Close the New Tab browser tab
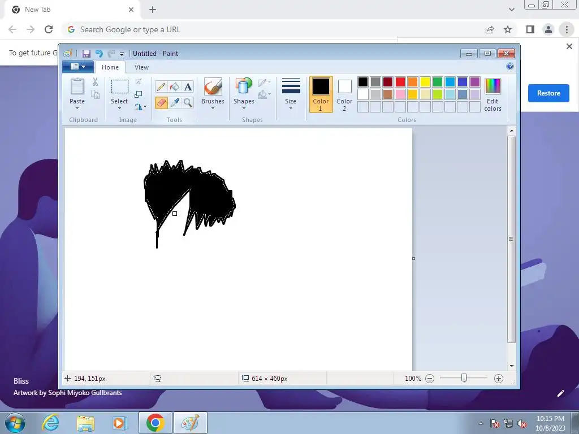 (131, 10)
